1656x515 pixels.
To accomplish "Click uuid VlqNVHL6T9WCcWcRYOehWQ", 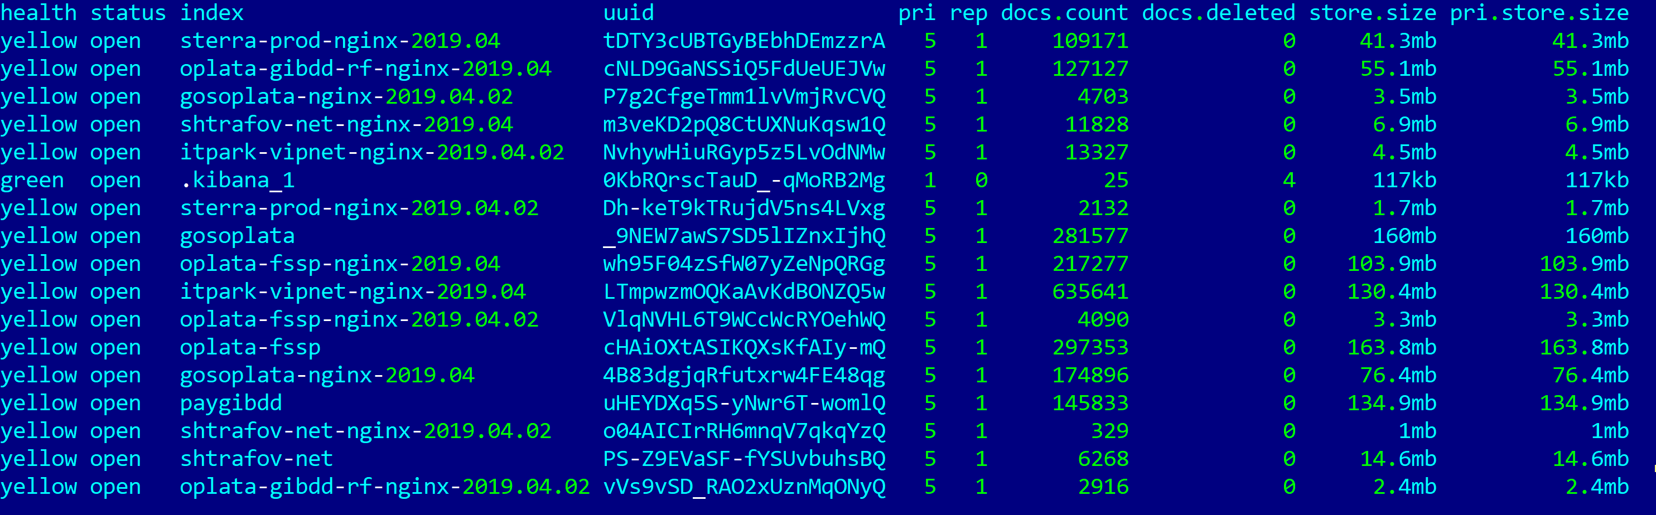I will pyautogui.click(x=745, y=320).
